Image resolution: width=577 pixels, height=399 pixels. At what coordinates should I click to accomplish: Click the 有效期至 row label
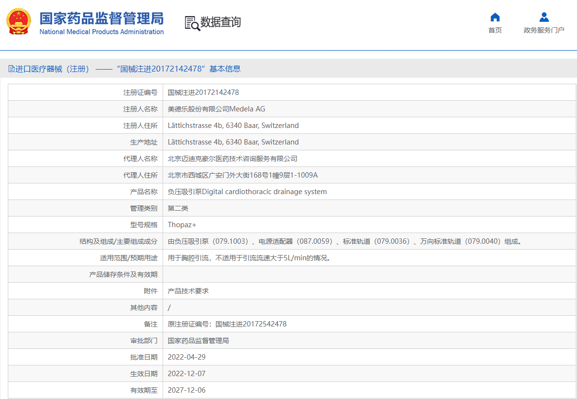[x=144, y=390]
